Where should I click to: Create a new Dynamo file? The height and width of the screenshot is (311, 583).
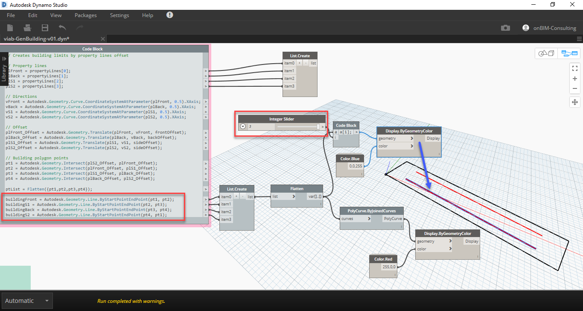click(10, 28)
